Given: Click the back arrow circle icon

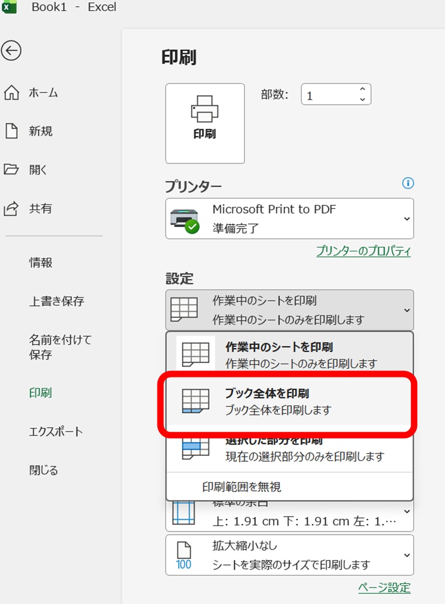Looking at the screenshot, I should 11,51.
